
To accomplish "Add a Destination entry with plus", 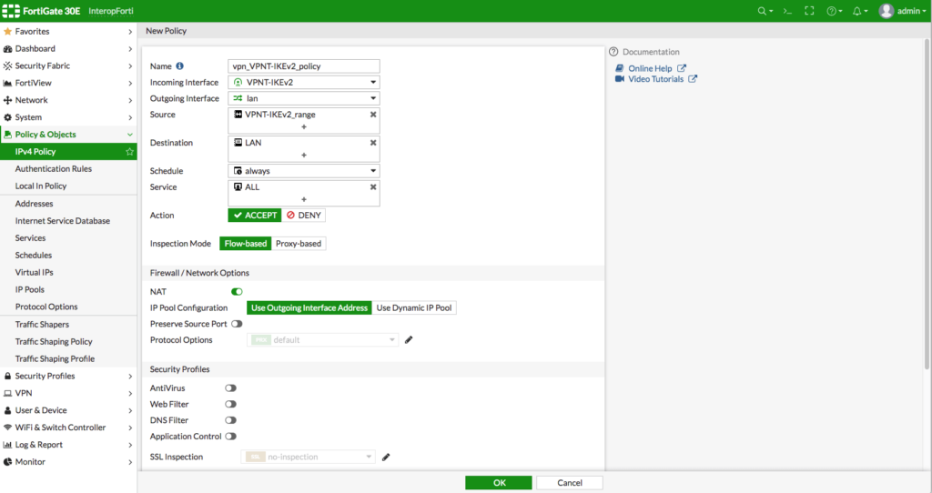I will [x=304, y=155].
